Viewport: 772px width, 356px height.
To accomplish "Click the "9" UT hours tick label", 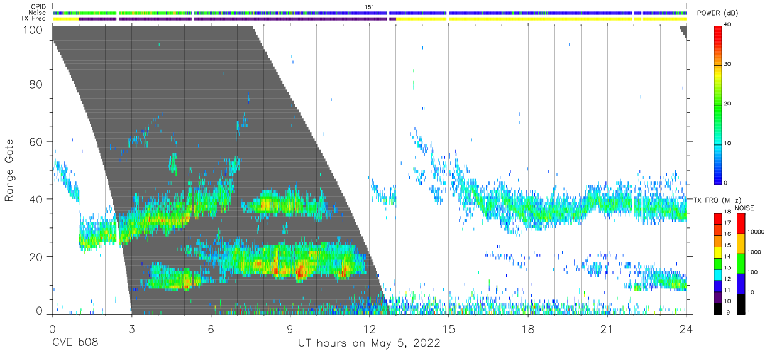I will coord(290,328).
